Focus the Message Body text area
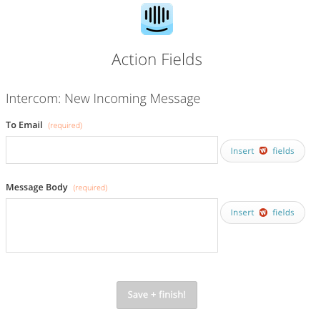This screenshot has width=316, height=317. [x=112, y=225]
